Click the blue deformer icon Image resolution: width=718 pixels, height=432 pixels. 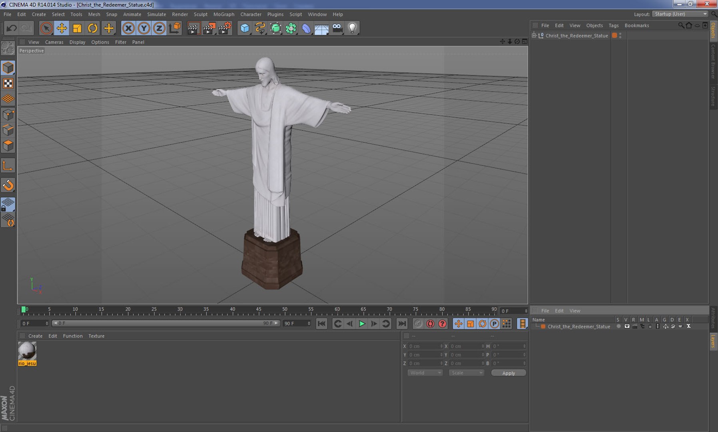[306, 28]
